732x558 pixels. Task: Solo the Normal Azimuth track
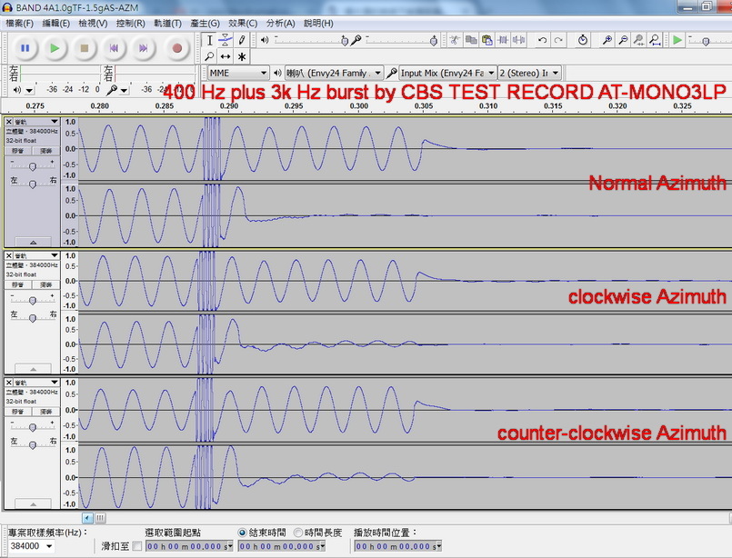tap(45, 151)
